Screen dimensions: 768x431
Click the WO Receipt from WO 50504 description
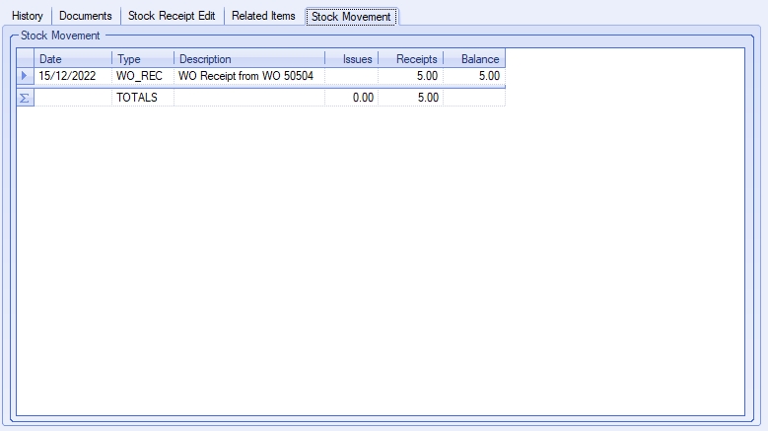[246, 76]
